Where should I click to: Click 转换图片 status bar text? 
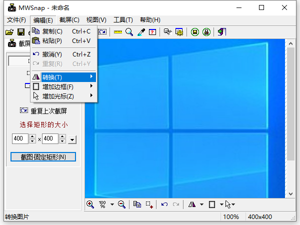coord(17,217)
